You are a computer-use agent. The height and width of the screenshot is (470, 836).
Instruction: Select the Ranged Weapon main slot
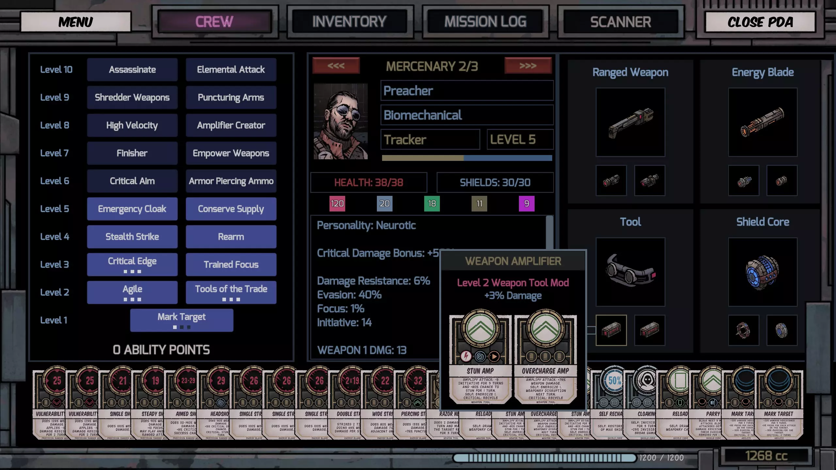(x=630, y=122)
